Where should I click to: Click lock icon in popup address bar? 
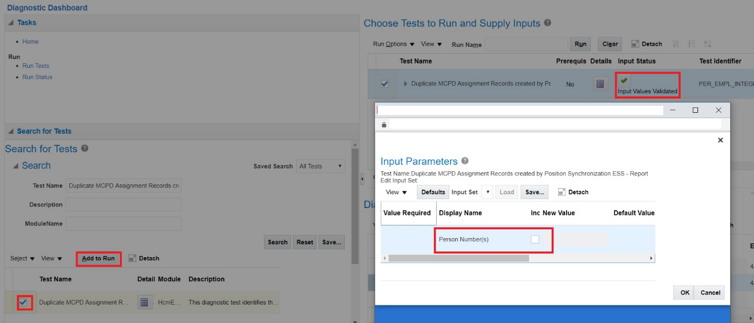(x=384, y=125)
